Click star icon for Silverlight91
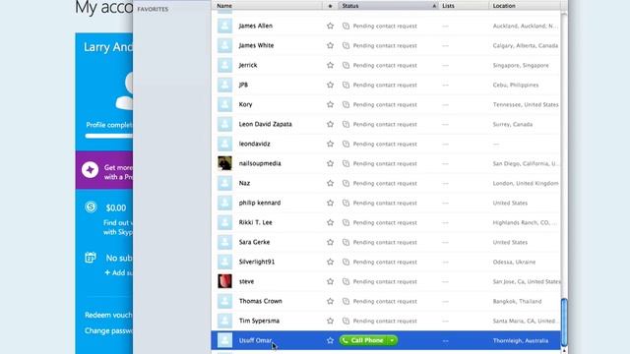This screenshot has height=354, width=630. tap(330, 262)
